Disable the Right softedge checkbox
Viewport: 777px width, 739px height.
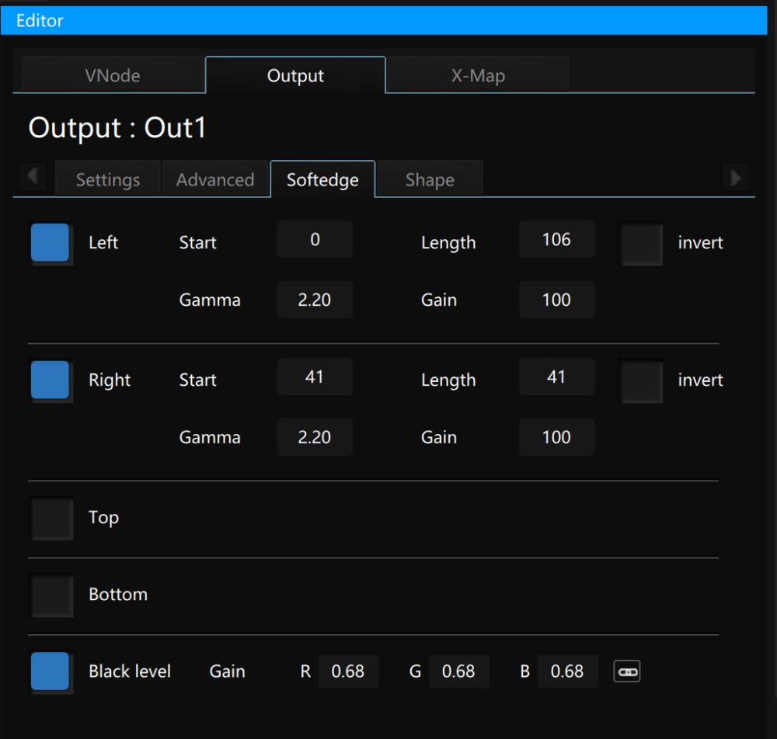click(50, 380)
